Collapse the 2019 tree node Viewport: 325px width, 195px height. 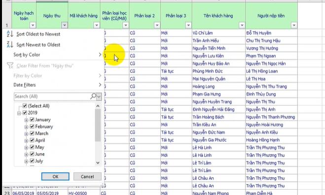pyautogui.click(x=19, y=113)
